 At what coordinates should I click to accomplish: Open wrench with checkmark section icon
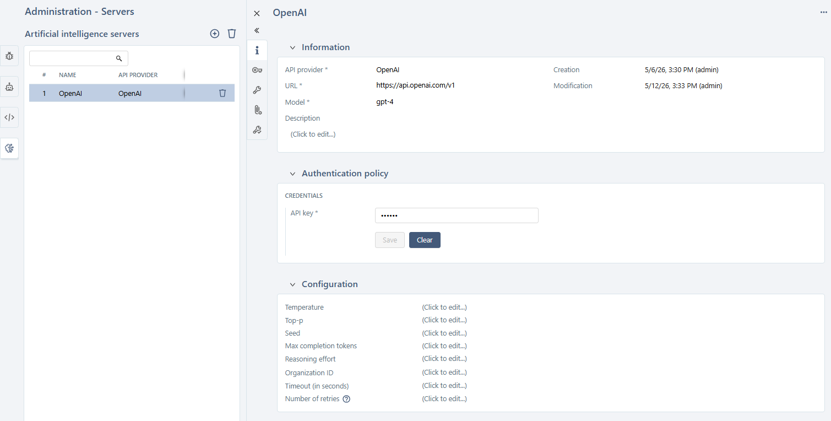pos(257,130)
